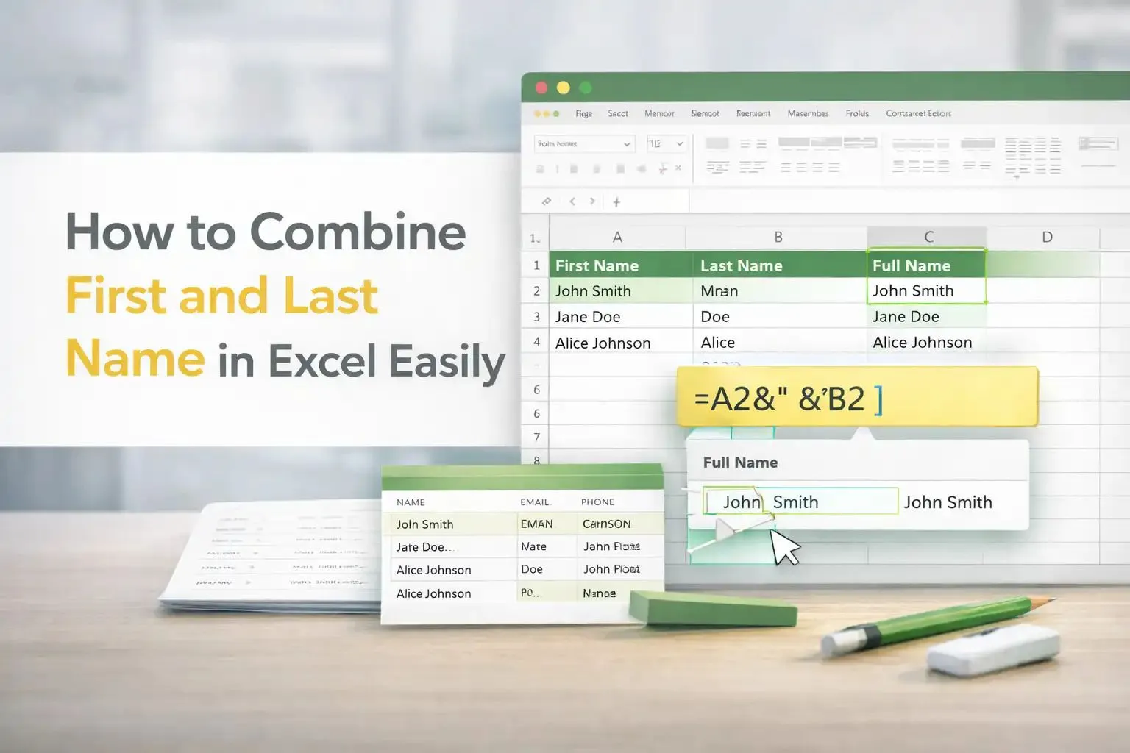
Task: Click the first align-lines icon right of font size
Action: pos(753,144)
